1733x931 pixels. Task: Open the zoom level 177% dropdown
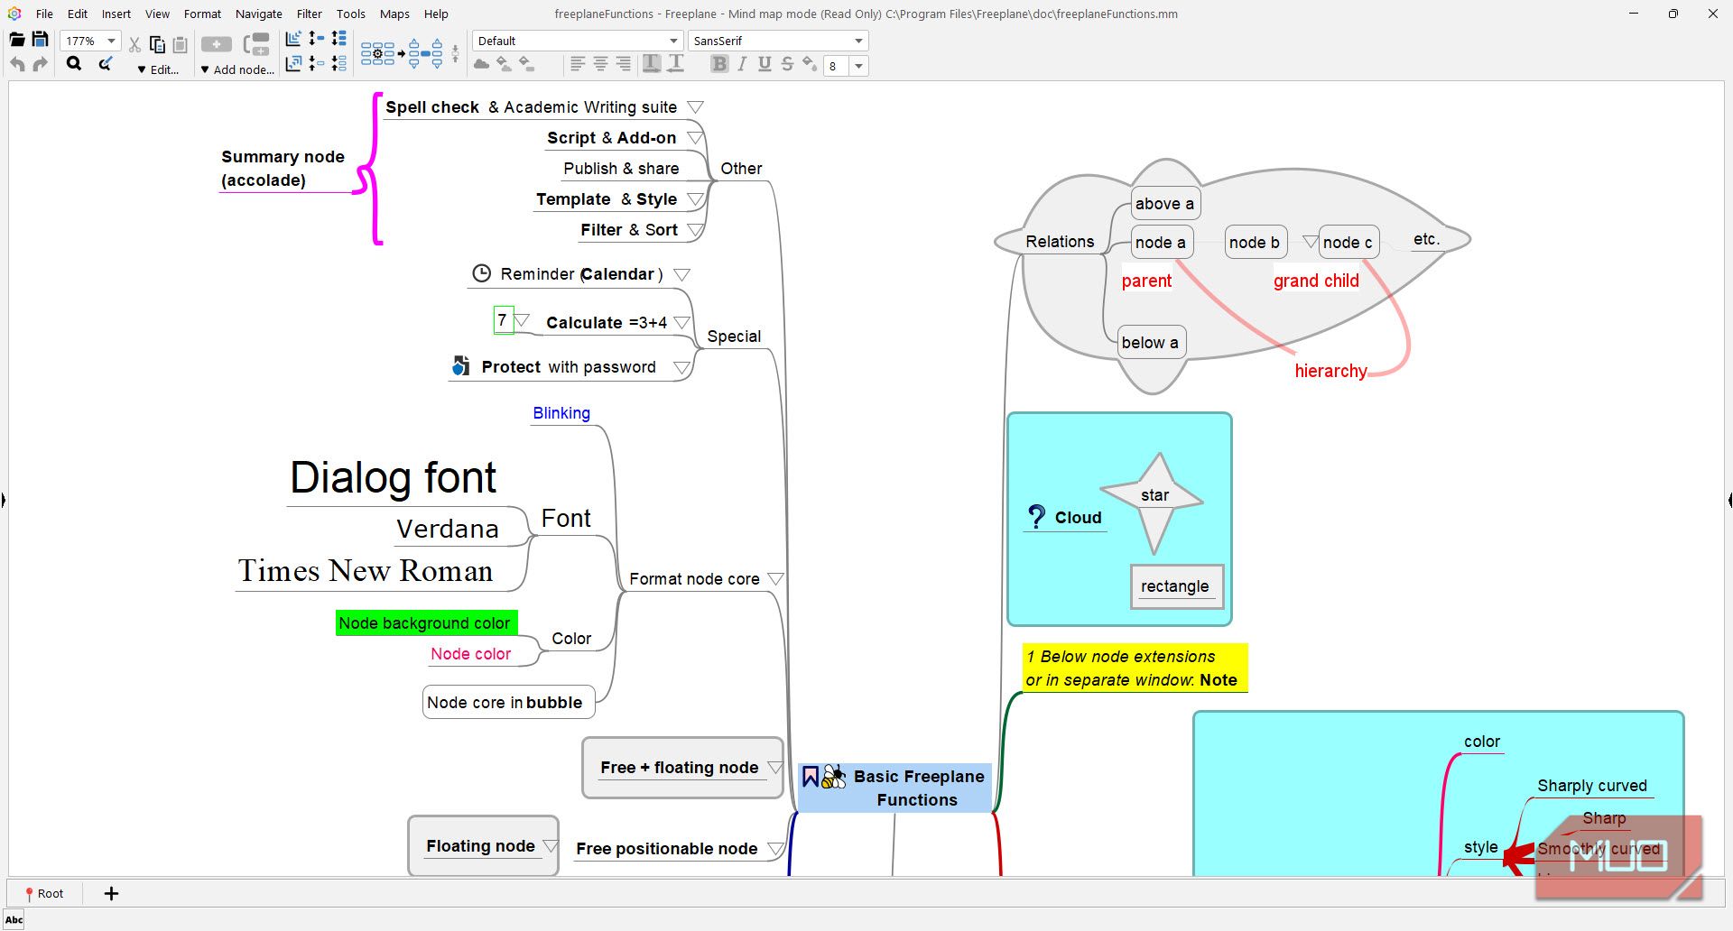[x=111, y=41]
